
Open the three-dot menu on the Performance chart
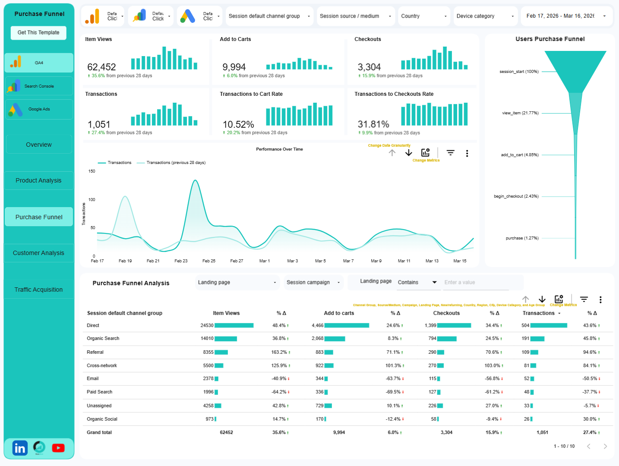coord(467,153)
